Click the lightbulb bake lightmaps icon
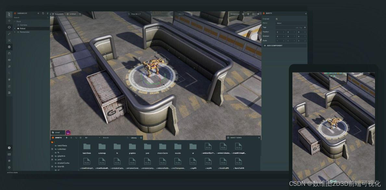The width and height of the screenshot is (386, 190). coord(9,80)
